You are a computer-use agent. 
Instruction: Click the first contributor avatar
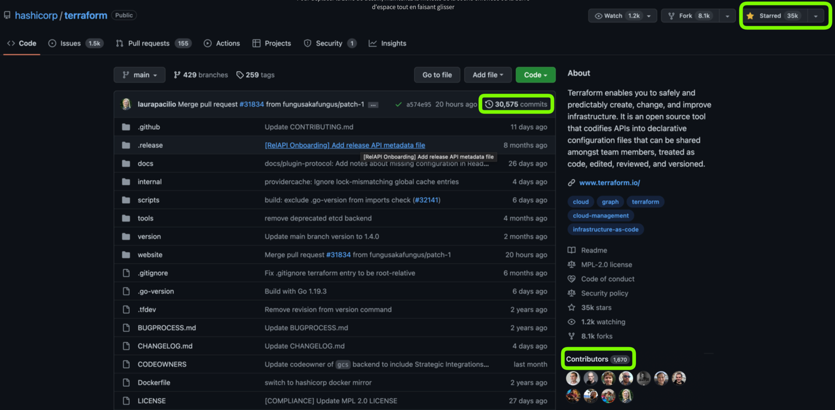tap(573, 378)
